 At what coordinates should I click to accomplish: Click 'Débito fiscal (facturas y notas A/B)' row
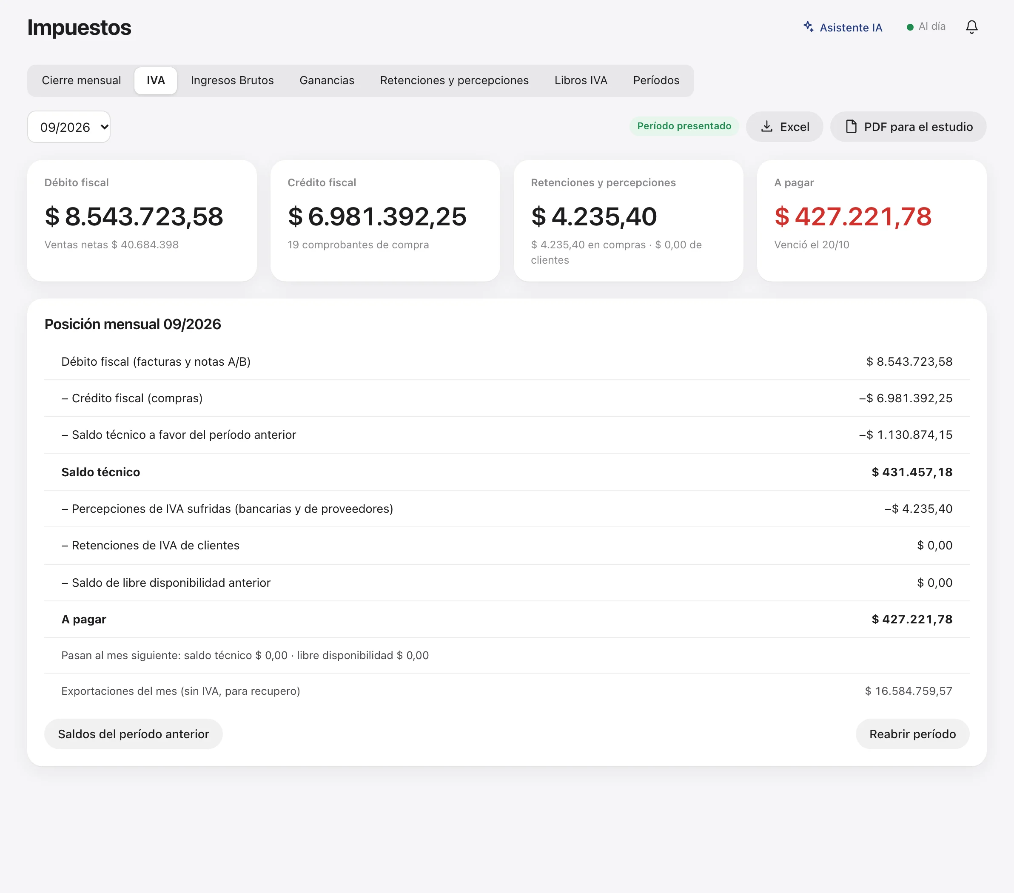click(x=507, y=361)
